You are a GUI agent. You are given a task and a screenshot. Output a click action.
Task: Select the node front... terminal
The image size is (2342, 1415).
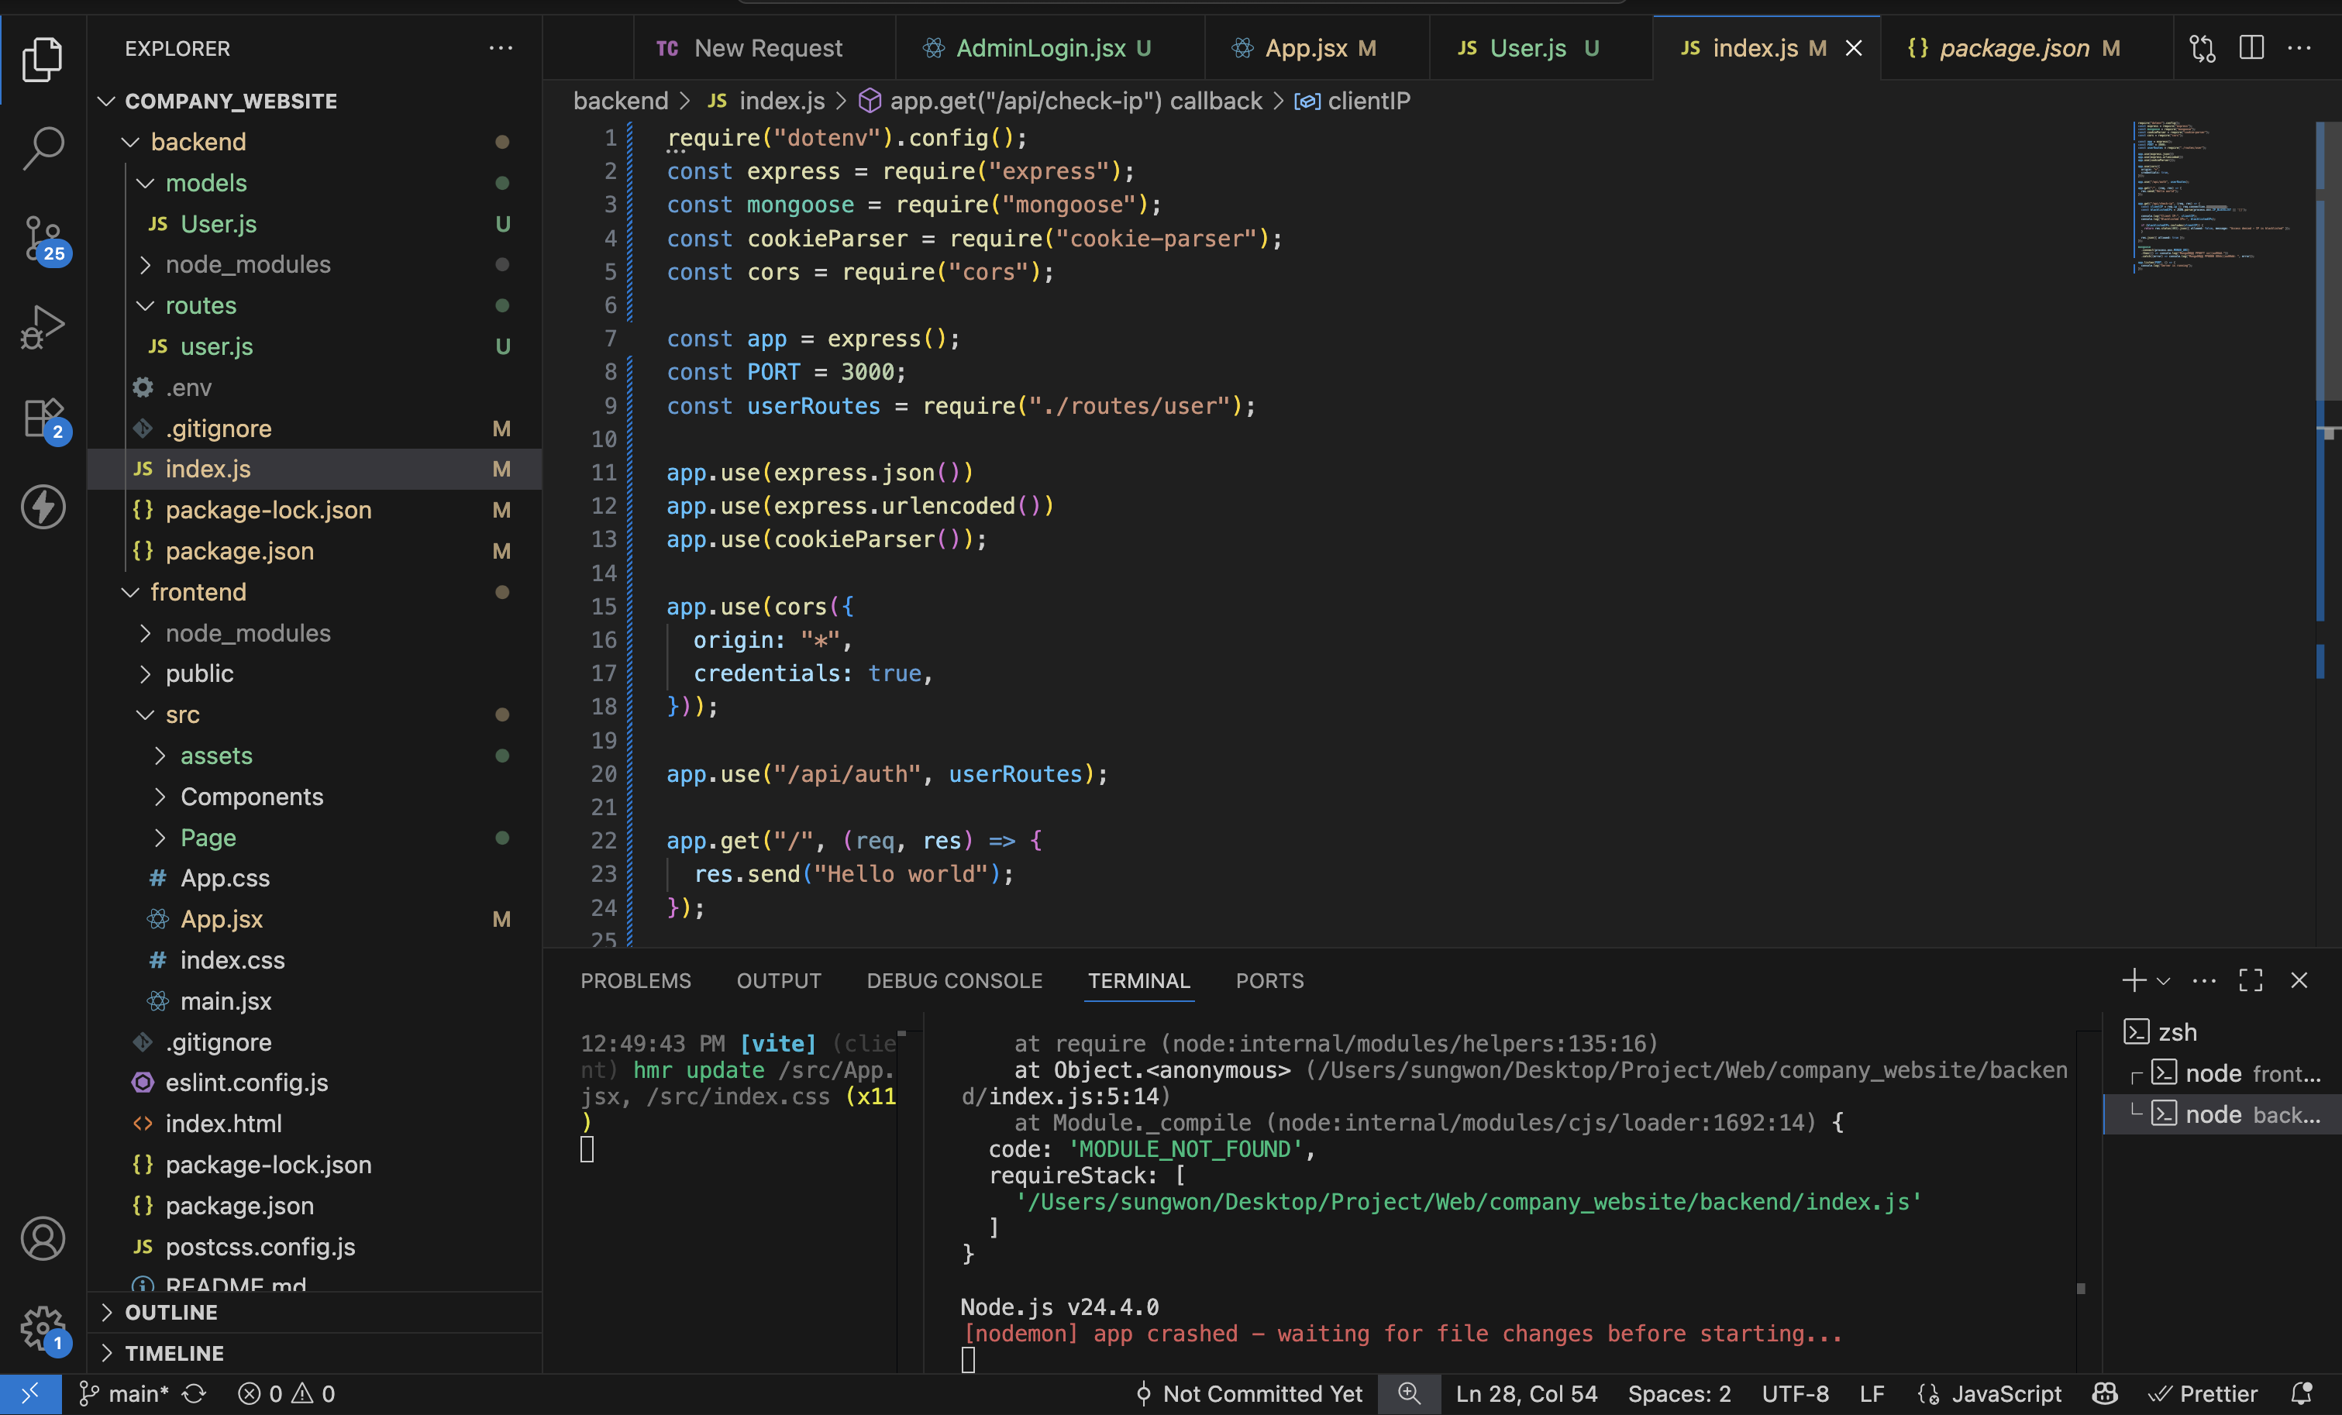tap(2223, 1073)
